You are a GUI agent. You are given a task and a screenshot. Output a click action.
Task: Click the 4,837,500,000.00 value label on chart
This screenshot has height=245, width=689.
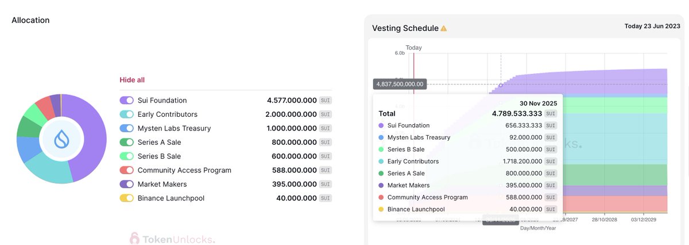400,84
